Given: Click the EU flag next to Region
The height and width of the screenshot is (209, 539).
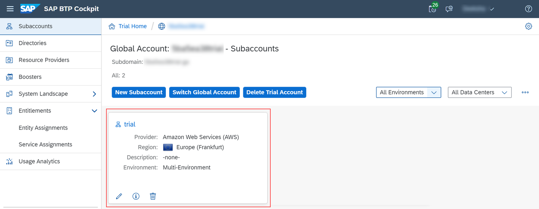Looking at the screenshot, I should [168, 147].
